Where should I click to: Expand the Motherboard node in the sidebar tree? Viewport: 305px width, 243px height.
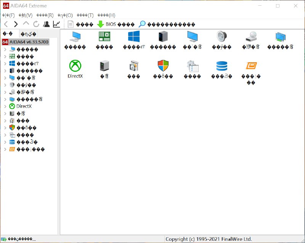(5, 56)
